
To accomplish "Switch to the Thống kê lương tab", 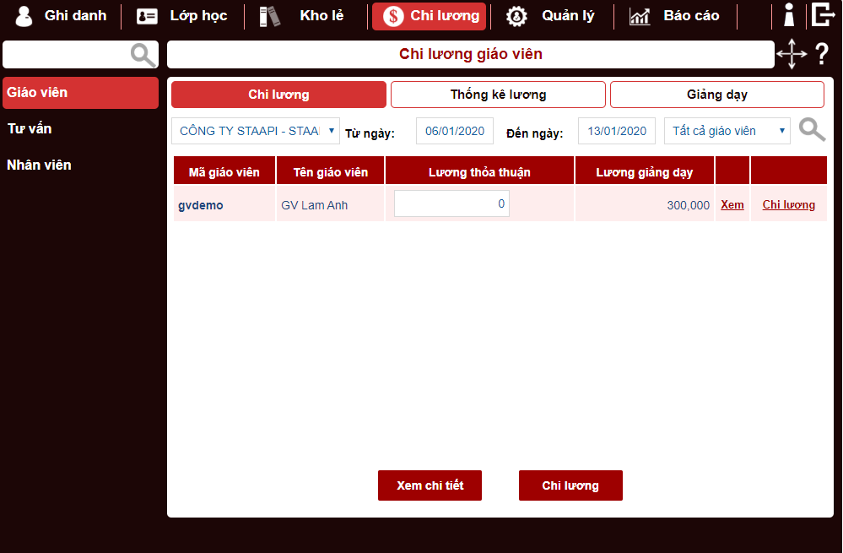I will 498,95.
